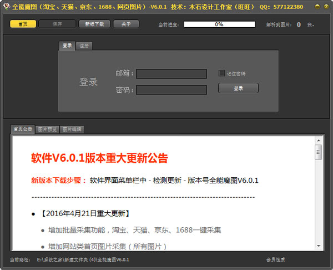The image size is (333, 270).
Task: Click the 会员性质 status label
Action: pyautogui.click(x=276, y=260)
